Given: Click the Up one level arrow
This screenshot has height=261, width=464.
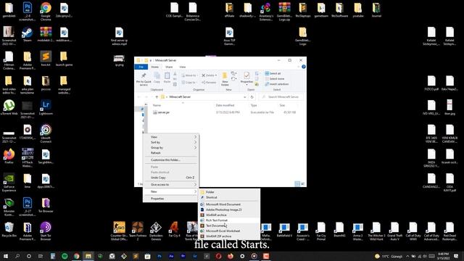Looking at the screenshot, I should point(157,96).
